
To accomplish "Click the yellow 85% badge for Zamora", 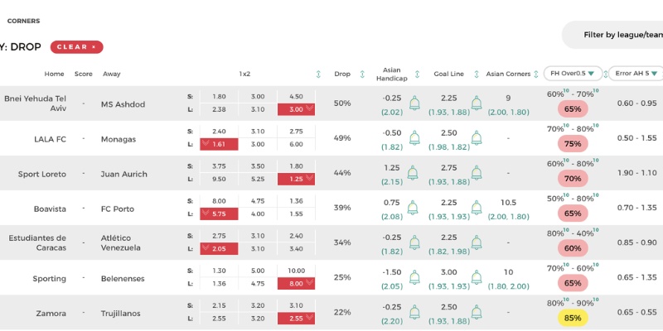I will [x=573, y=318].
